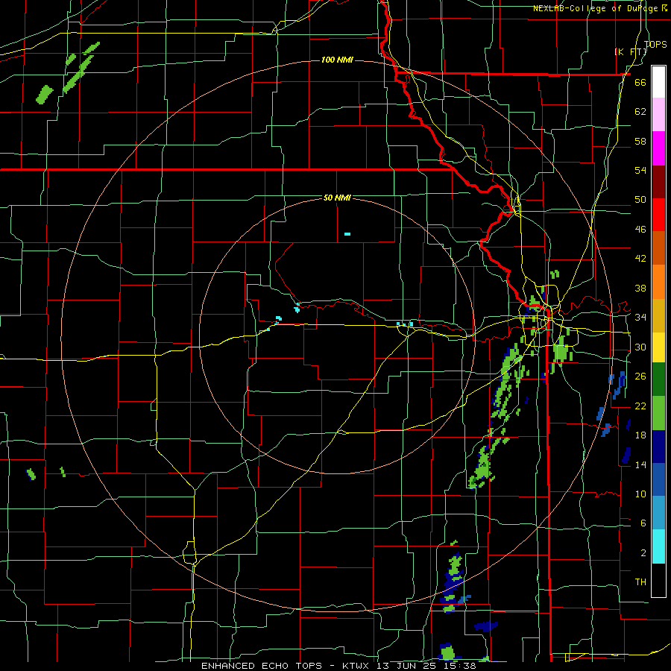Click the "50 NMI" range ring label
671x671 pixels.
337,198
